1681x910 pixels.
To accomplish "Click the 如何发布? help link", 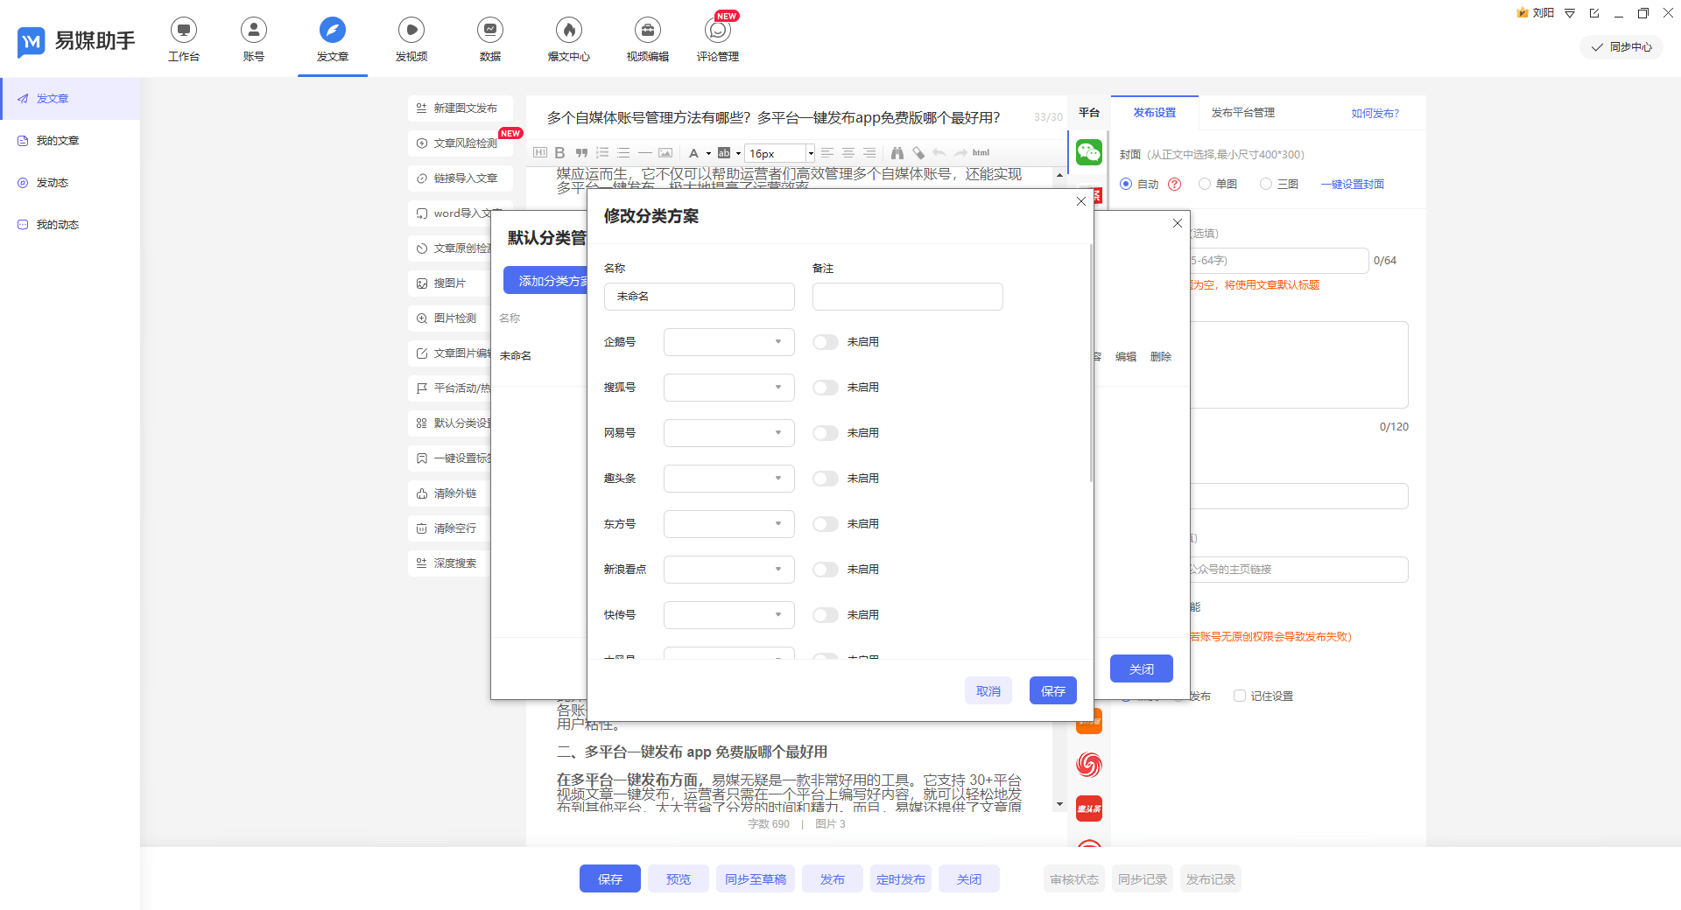I will coord(1375,113).
